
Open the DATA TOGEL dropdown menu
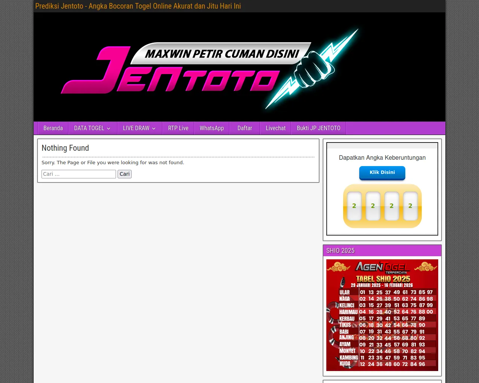pyautogui.click(x=89, y=128)
